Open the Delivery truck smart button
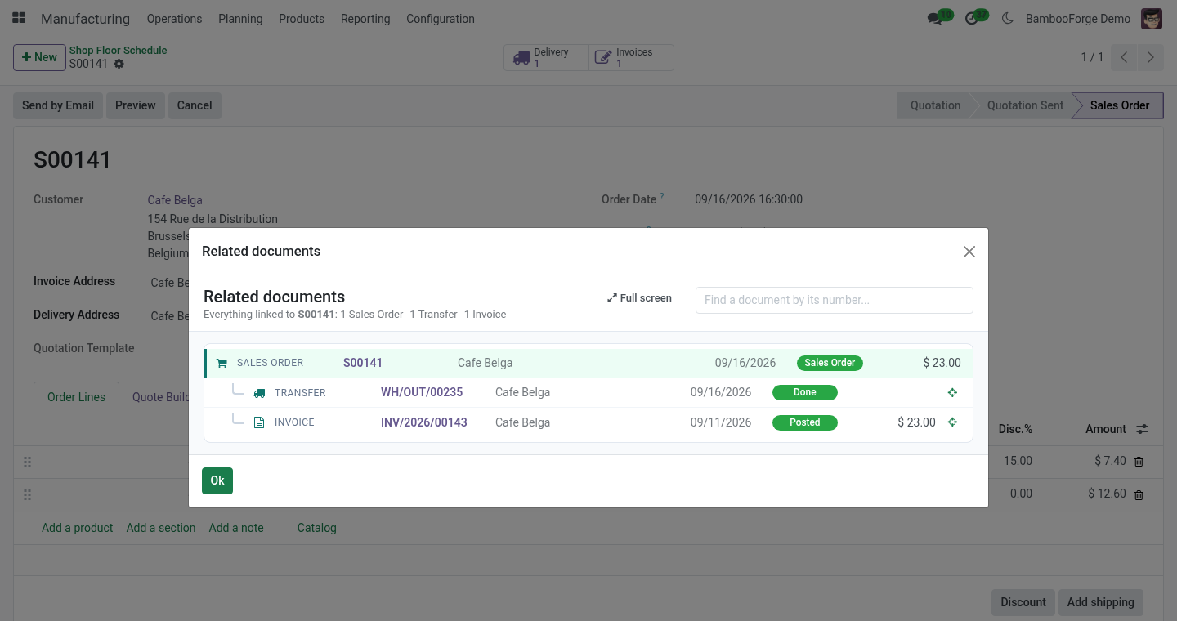The height and width of the screenshot is (621, 1177). tap(546, 57)
